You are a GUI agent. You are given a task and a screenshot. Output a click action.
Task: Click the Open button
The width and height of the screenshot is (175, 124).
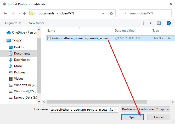coord(133,117)
